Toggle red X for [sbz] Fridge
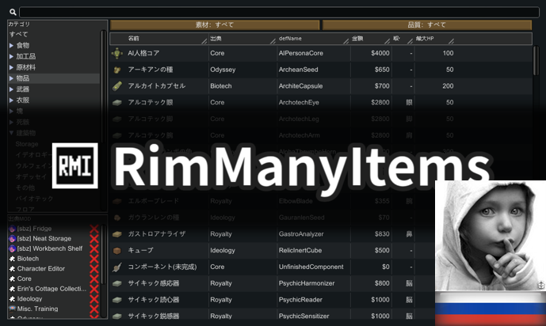 [94, 229]
